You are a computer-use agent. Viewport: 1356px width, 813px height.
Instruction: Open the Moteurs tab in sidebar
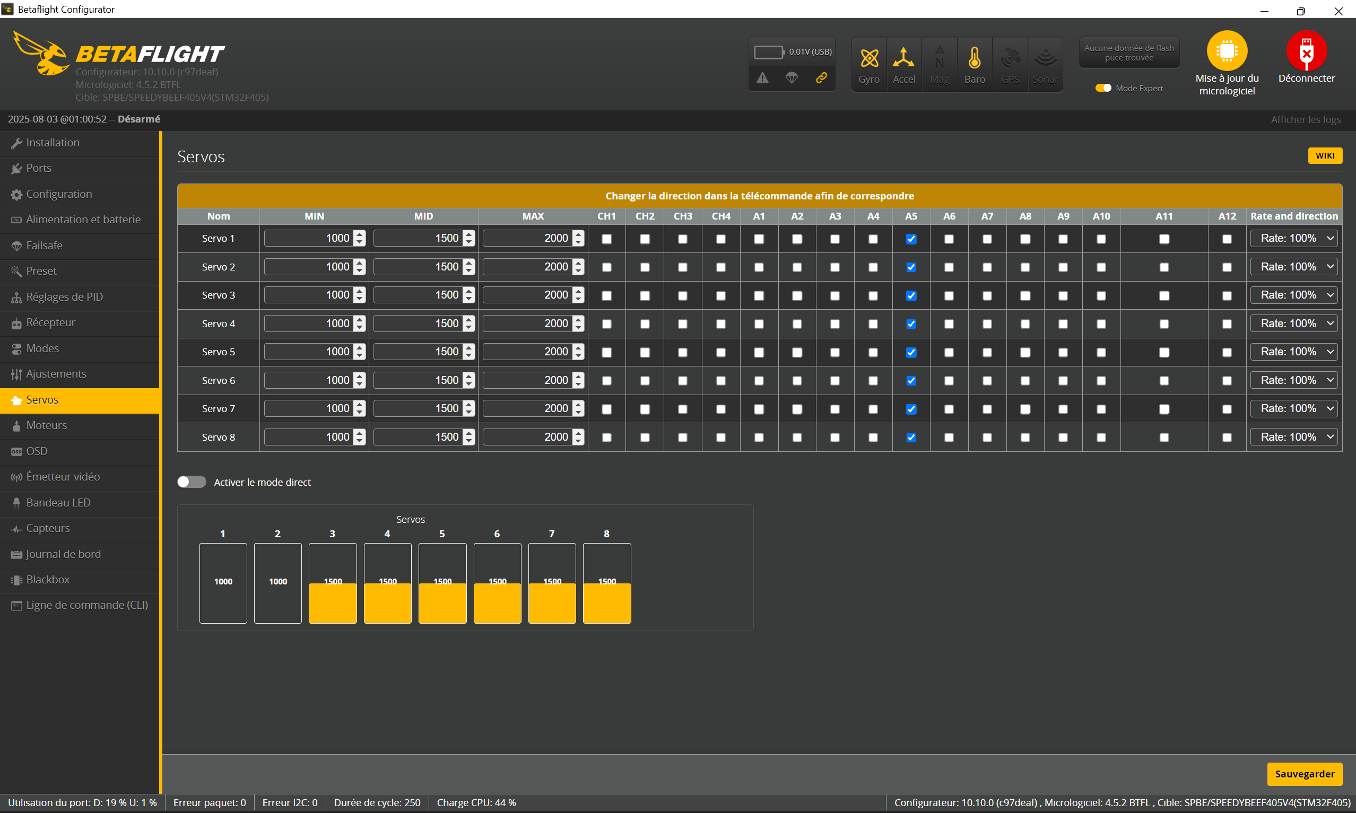pos(47,425)
